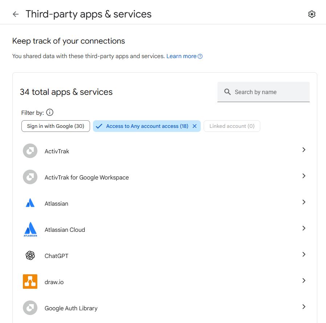Toggle off Access to Any account access filter
This screenshot has height=323, width=326.
(x=147, y=126)
